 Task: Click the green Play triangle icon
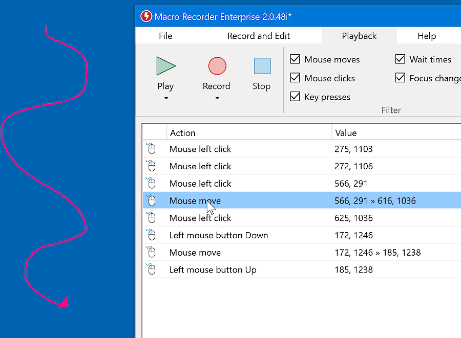click(165, 66)
